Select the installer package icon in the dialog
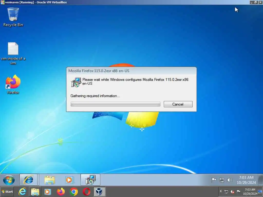This screenshot has height=197, width=263. [76, 82]
